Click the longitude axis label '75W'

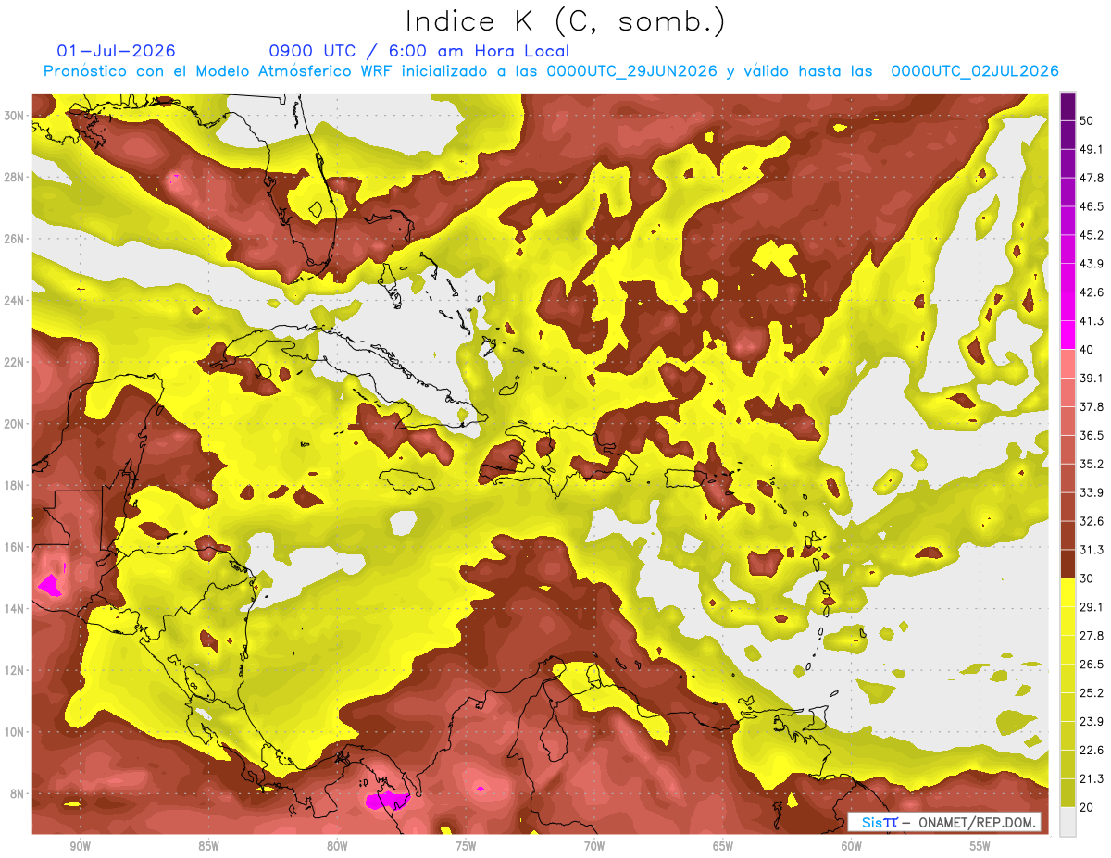(x=466, y=846)
